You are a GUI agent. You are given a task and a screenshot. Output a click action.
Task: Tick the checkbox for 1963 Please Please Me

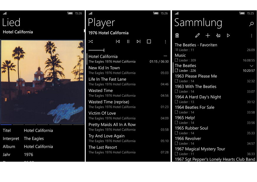coord(176,81)
